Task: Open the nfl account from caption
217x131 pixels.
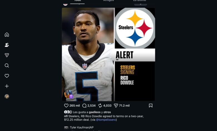Action: (x=66, y=116)
